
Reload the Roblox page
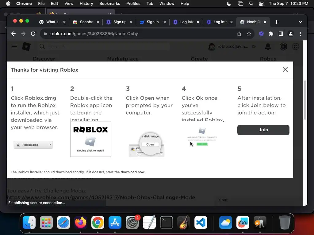coord(33,34)
